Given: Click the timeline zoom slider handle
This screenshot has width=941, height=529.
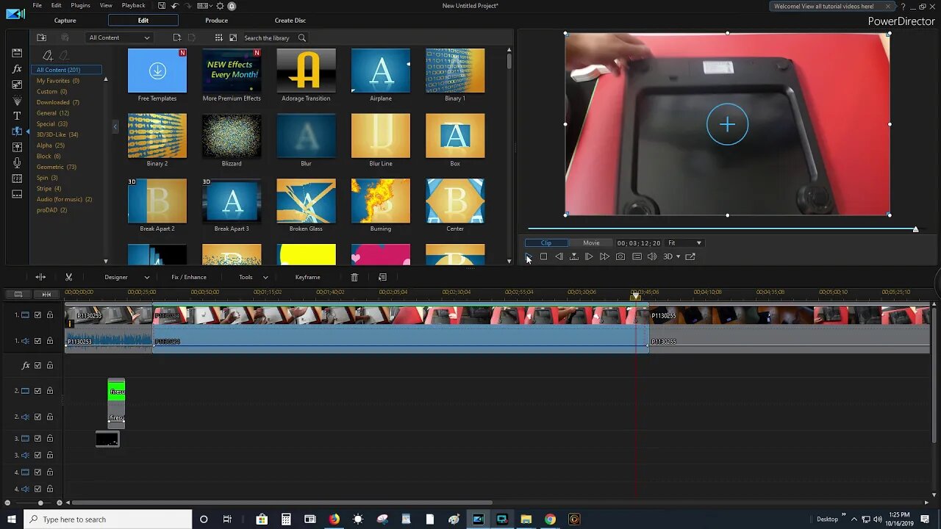Looking at the screenshot, I should pos(40,503).
